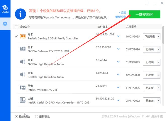Click 已安装 button for NVIDIA GeForce RTX 2070
This screenshot has height=121, width=166.
coord(150,49)
